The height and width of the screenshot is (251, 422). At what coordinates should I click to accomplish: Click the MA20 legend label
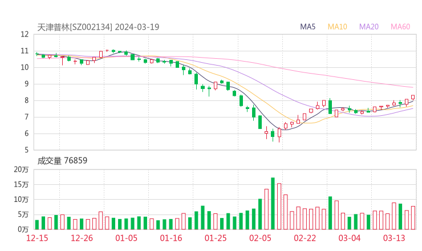[x=369, y=27]
